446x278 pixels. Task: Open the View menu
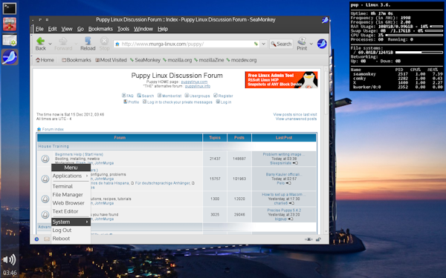67,29
